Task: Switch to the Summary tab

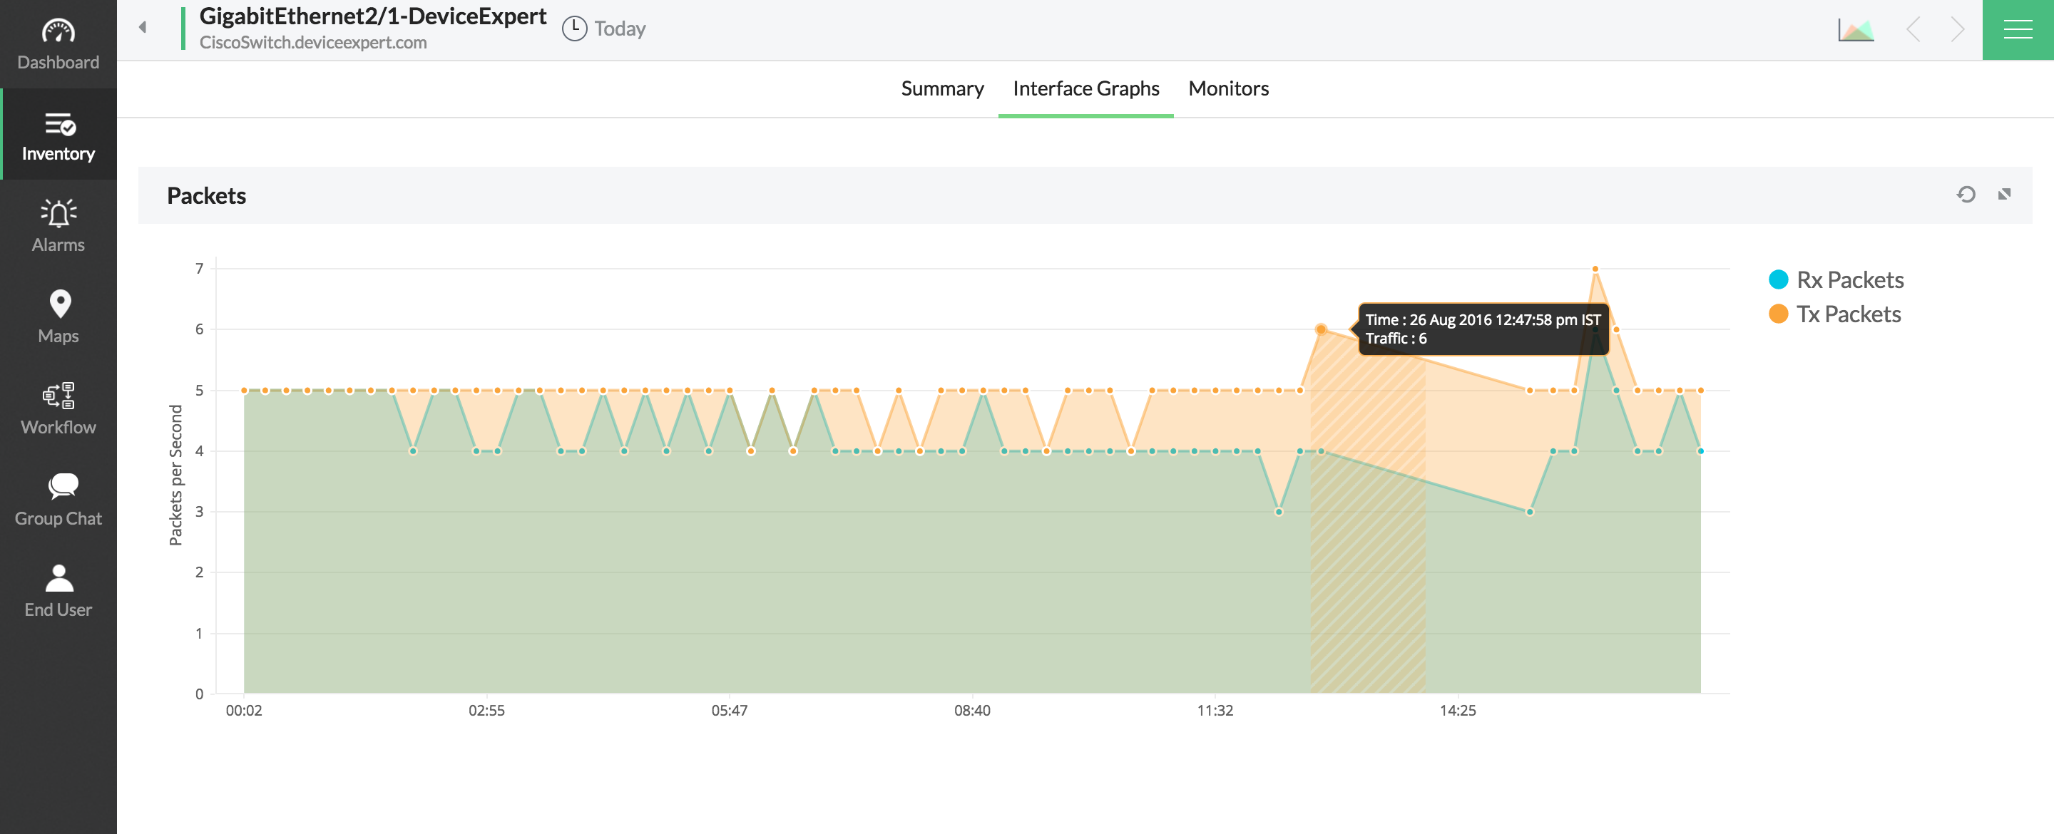Action: pyautogui.click(x=941, y=88)
